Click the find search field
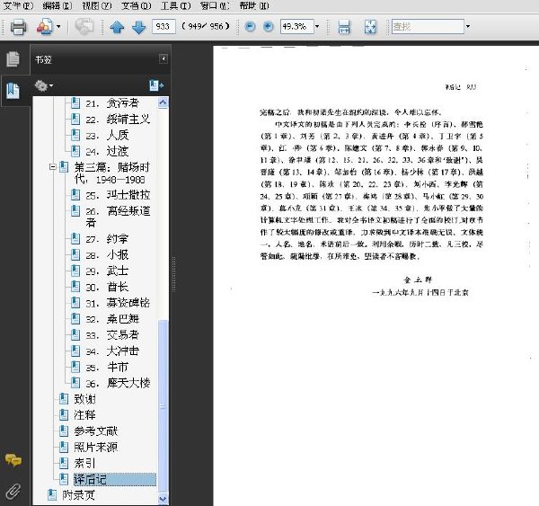Screen dimensions: 539x506 (428, 26)
